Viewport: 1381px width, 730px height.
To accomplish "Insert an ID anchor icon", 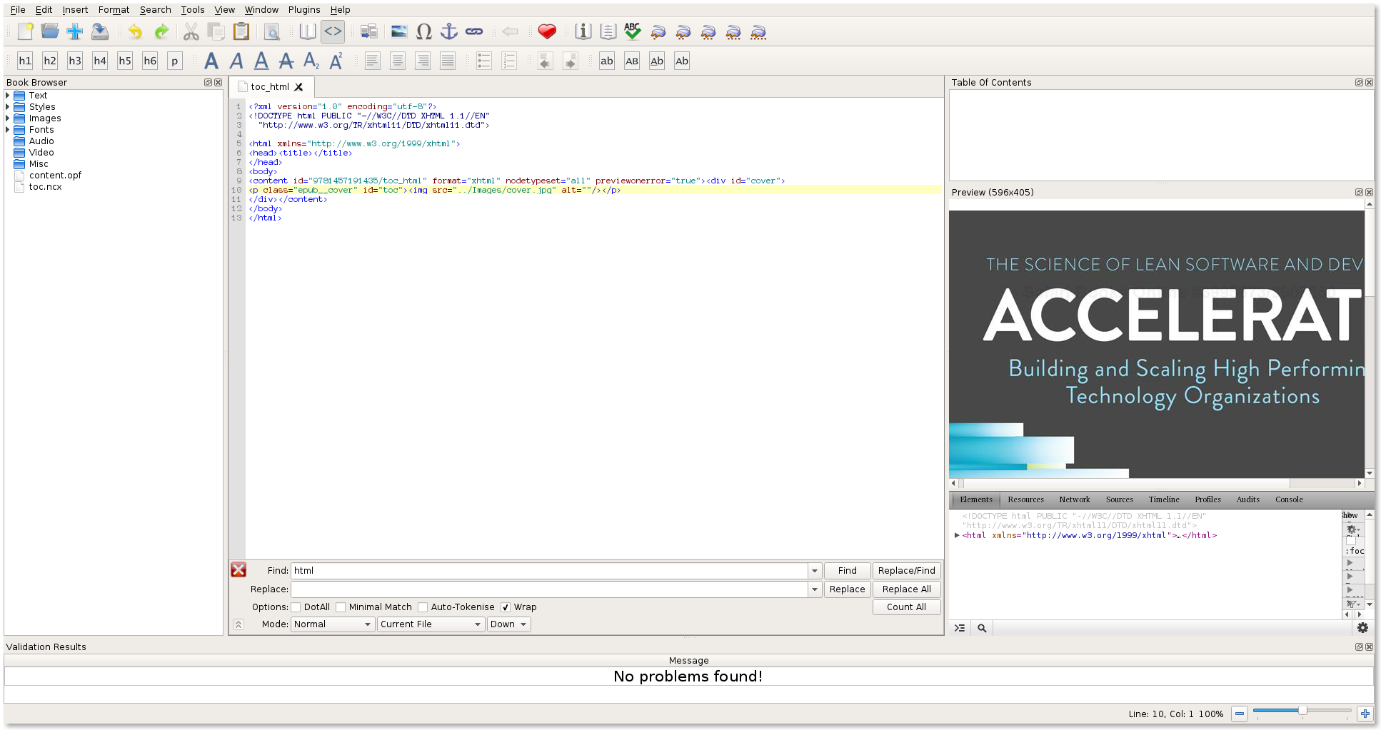I will [449, 31].
